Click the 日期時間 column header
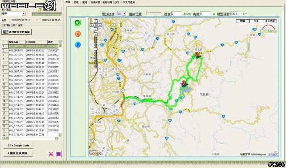Viewport: 286px width, 168px height. (36, 42)
